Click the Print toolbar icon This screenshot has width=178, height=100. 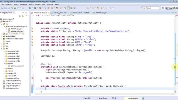tap(9, 8)
